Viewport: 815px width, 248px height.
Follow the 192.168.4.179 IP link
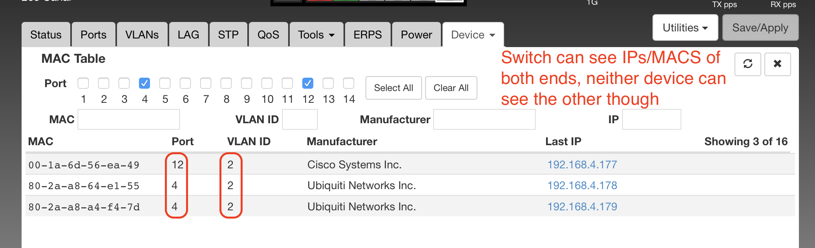pos(582,207)
